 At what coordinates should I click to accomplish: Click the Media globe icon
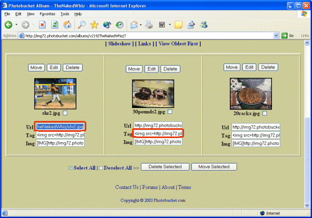107,25
